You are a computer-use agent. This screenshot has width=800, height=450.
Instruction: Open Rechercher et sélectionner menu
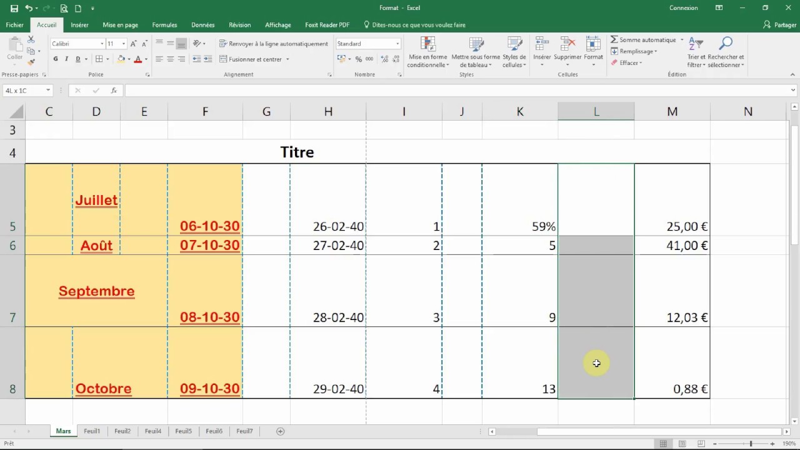(726, 52)
